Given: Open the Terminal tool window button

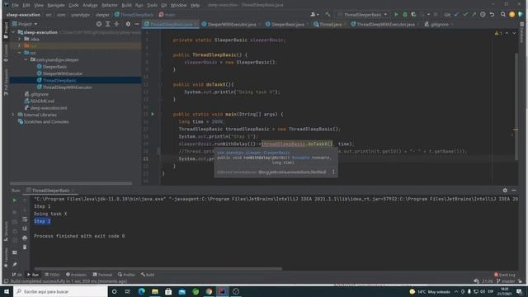Looking at the screenshot, I should click(x=102, y=275).
